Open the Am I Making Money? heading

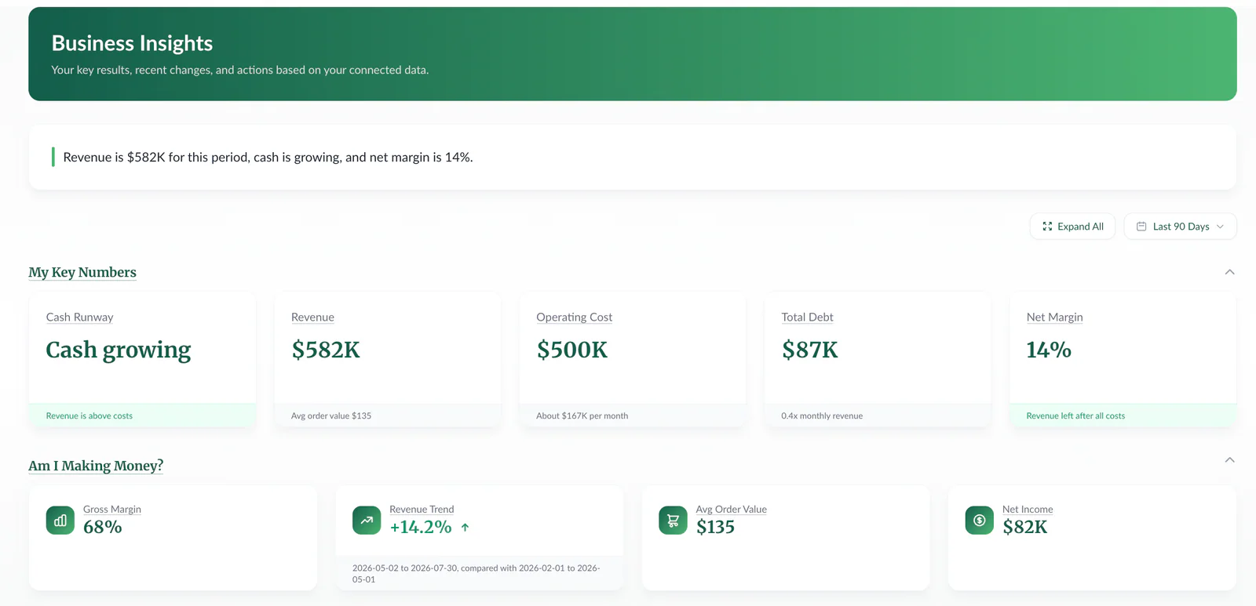pyautogui.click(x=96, y=466)
